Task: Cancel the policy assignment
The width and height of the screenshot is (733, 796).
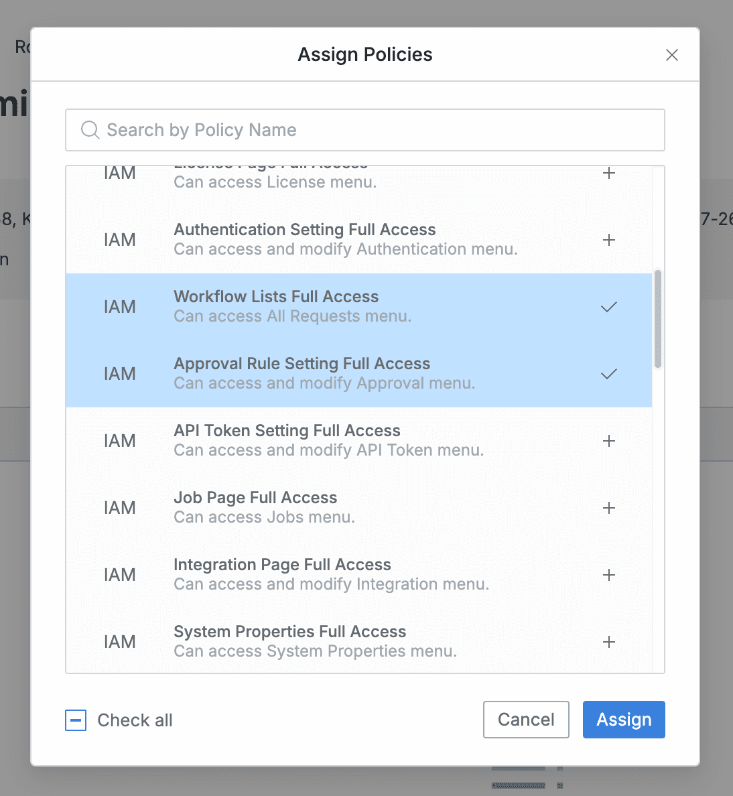Action: pos(526,720)
